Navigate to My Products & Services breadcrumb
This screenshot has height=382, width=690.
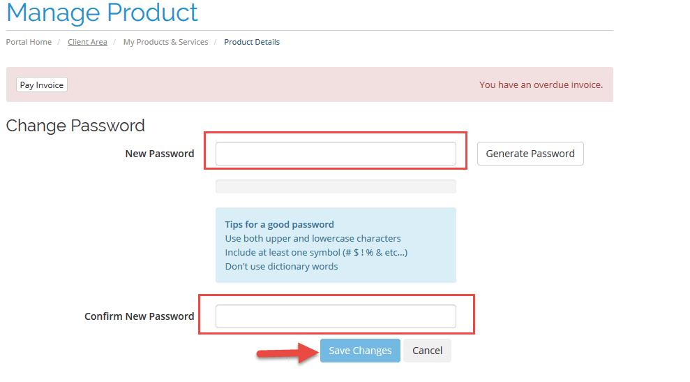pos(165,42)
